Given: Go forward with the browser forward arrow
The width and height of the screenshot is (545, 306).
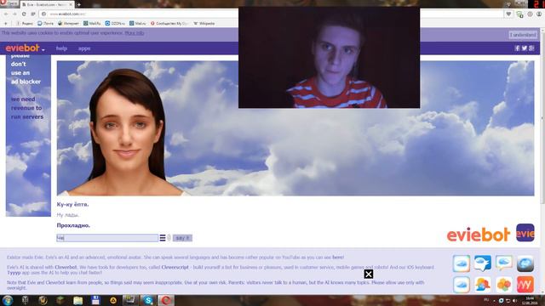Looking at the screenshot, I should (14, 14).
